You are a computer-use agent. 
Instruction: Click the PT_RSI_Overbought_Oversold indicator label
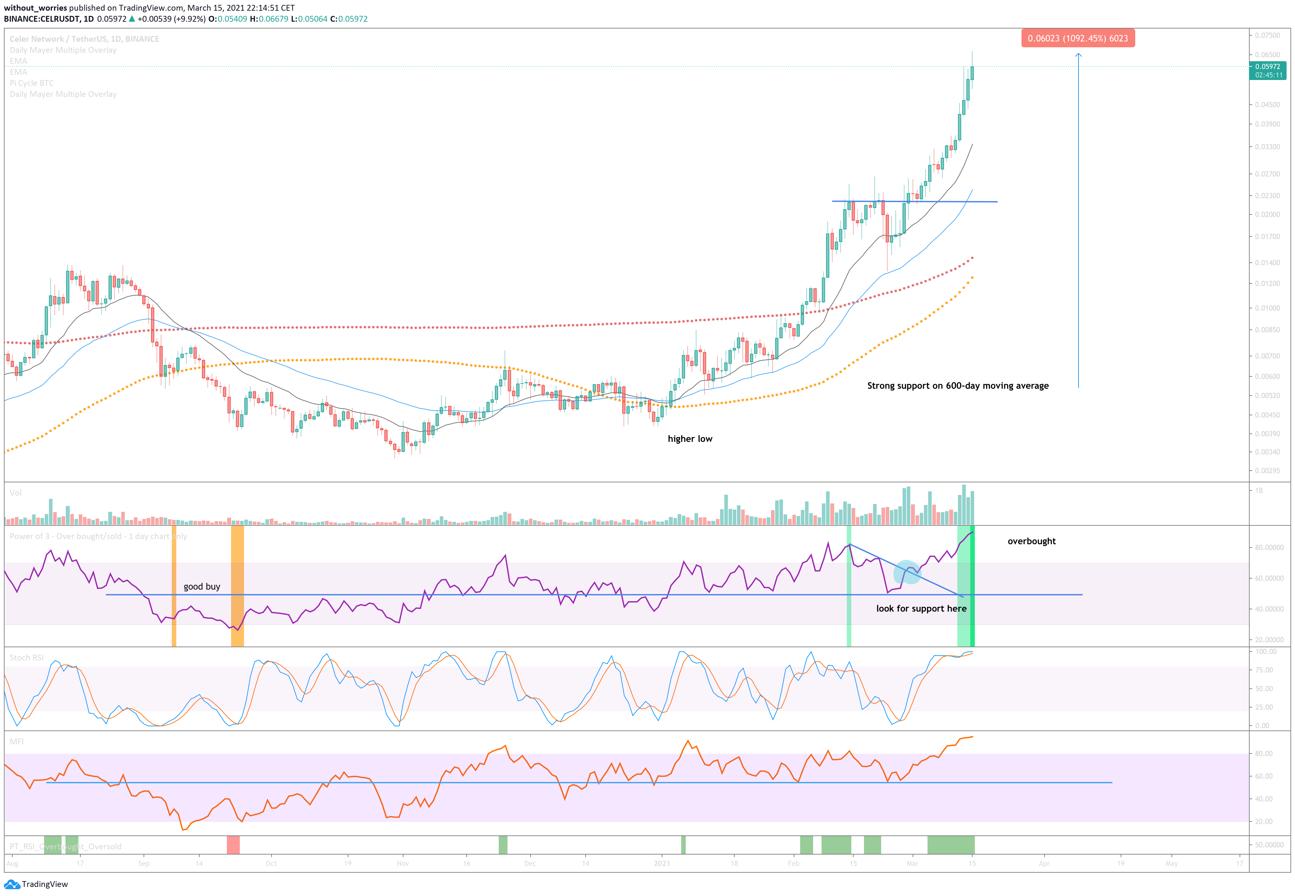tap(65, 846)
